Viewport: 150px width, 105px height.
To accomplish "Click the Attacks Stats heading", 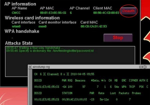I will click(19, 43).
